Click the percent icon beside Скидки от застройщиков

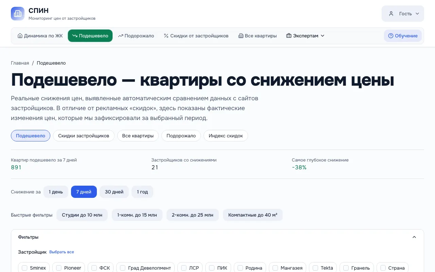pyautogui.click(x=166, y=36)
